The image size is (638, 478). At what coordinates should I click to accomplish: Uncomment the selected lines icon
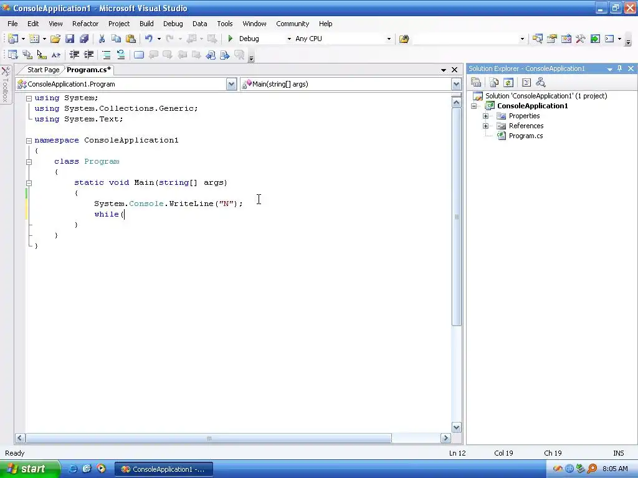pos(121,55)
